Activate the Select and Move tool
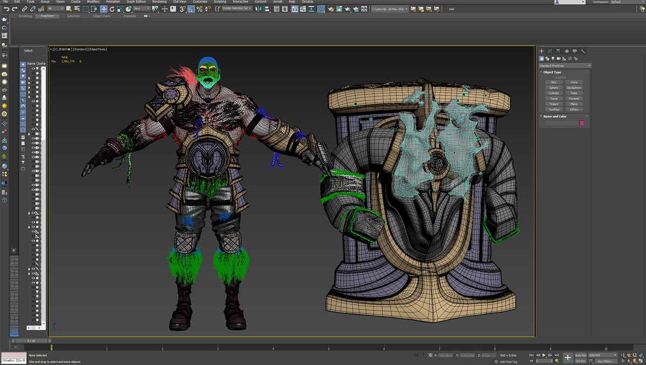The height and width of the screenshot is (365, 646). 103,9
